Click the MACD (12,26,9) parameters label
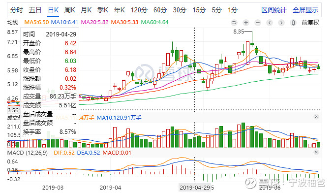 tap(28, 153)
